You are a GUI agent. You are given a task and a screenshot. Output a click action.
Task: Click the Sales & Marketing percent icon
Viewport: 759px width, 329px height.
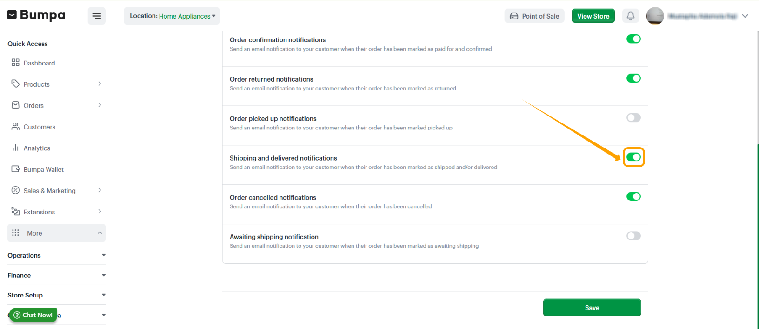[x=15, y=190]
